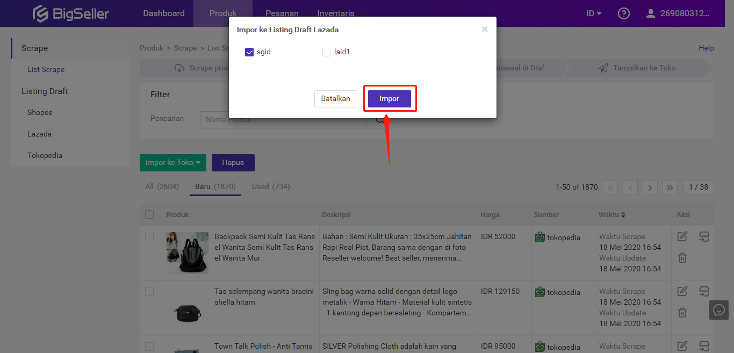This screenshot has height=353, width=734.
Task: Click the search magnifier icon
Action: (x=380, y=119)
